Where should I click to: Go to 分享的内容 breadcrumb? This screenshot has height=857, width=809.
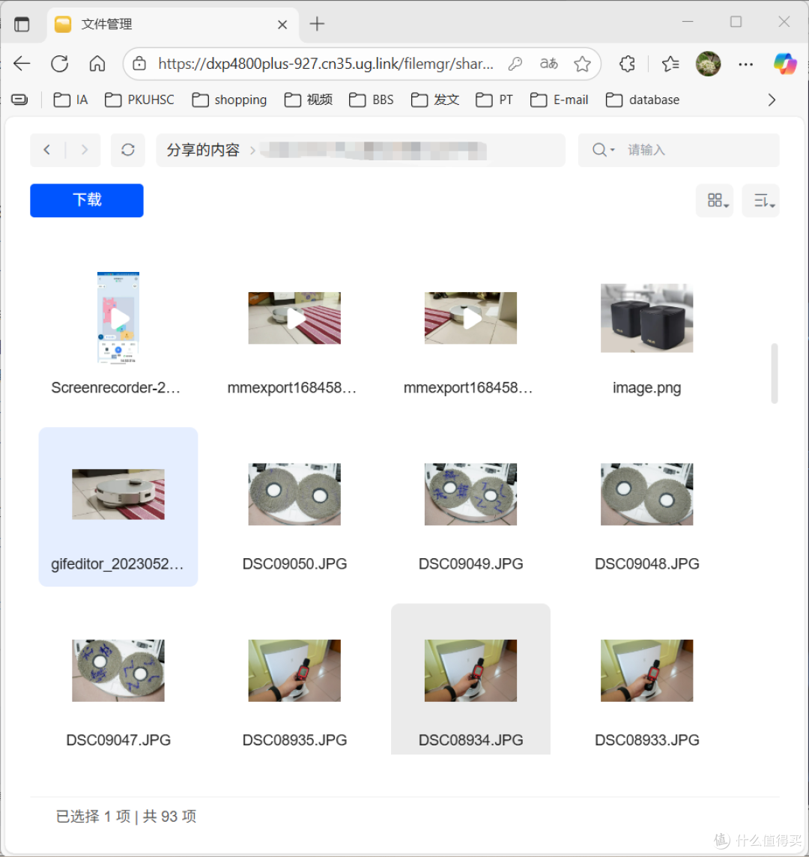tap(203, 150)
